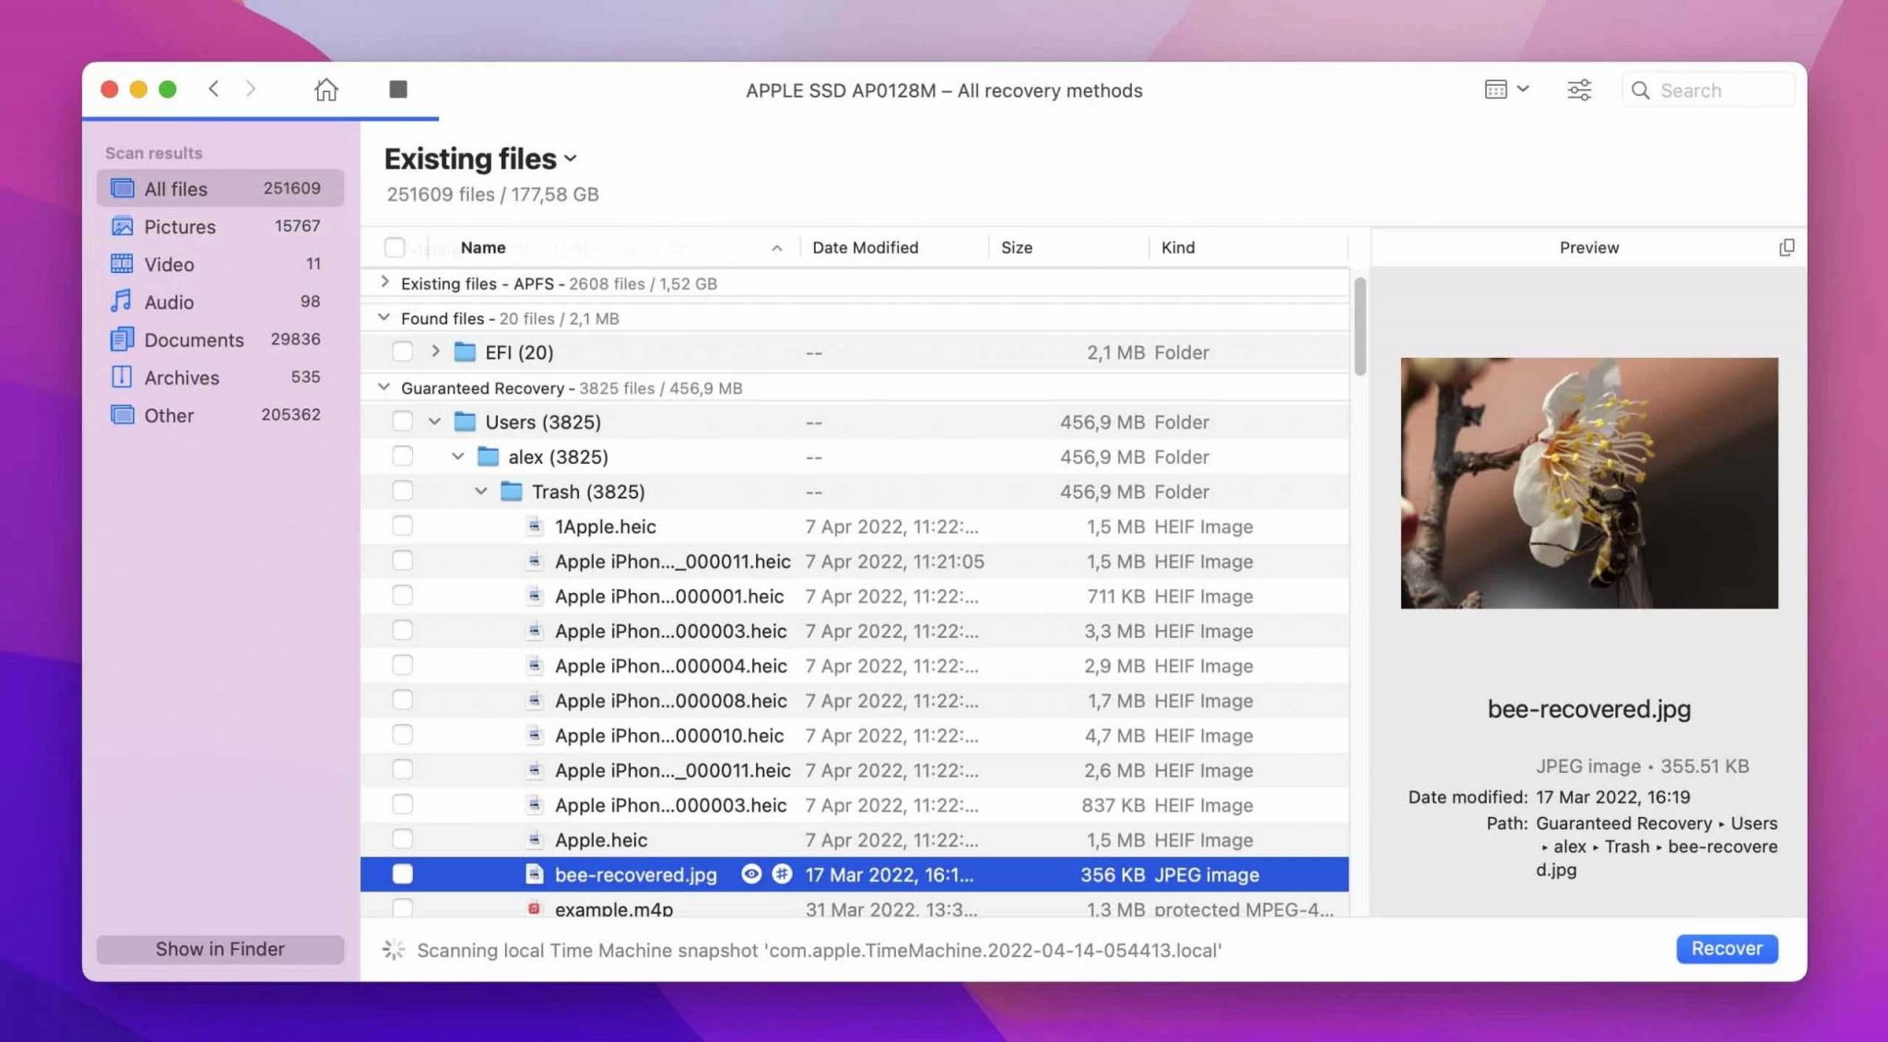Select the checkbox next to 1Apple.heic
Screen dimensions: 1888x1042
point(402,526)
